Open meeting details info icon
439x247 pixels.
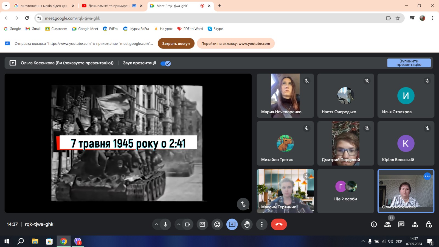click(374, 224)
